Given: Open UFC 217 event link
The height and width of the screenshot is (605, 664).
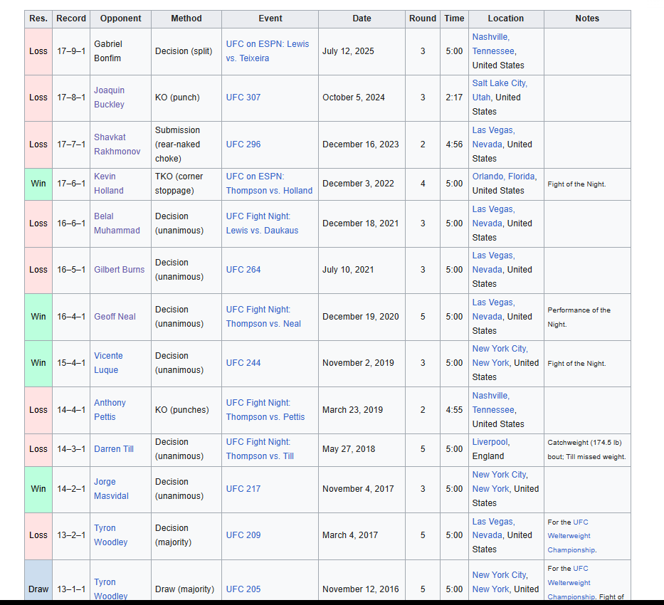Looking at the screenshot, I should point(243,489).
